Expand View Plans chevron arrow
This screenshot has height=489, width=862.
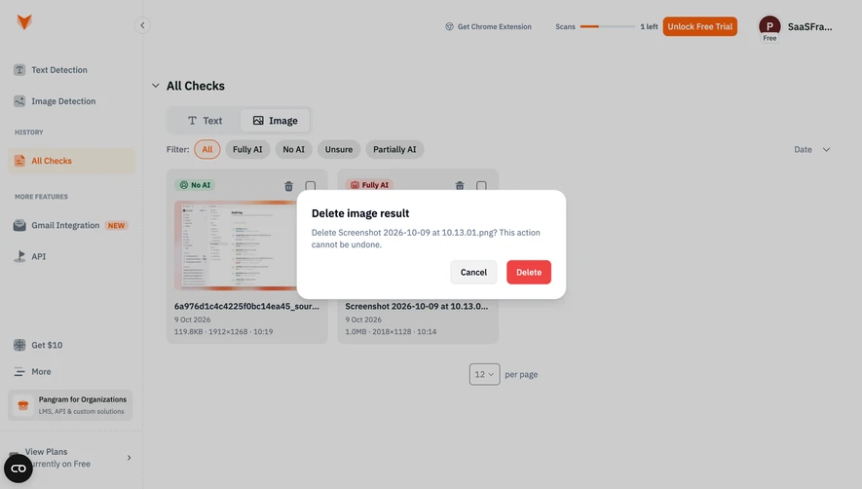[130, 458]
